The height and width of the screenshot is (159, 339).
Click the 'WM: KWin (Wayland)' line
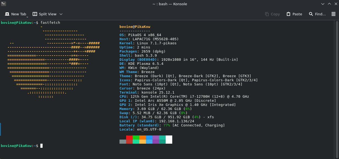(x=139, y=68)
